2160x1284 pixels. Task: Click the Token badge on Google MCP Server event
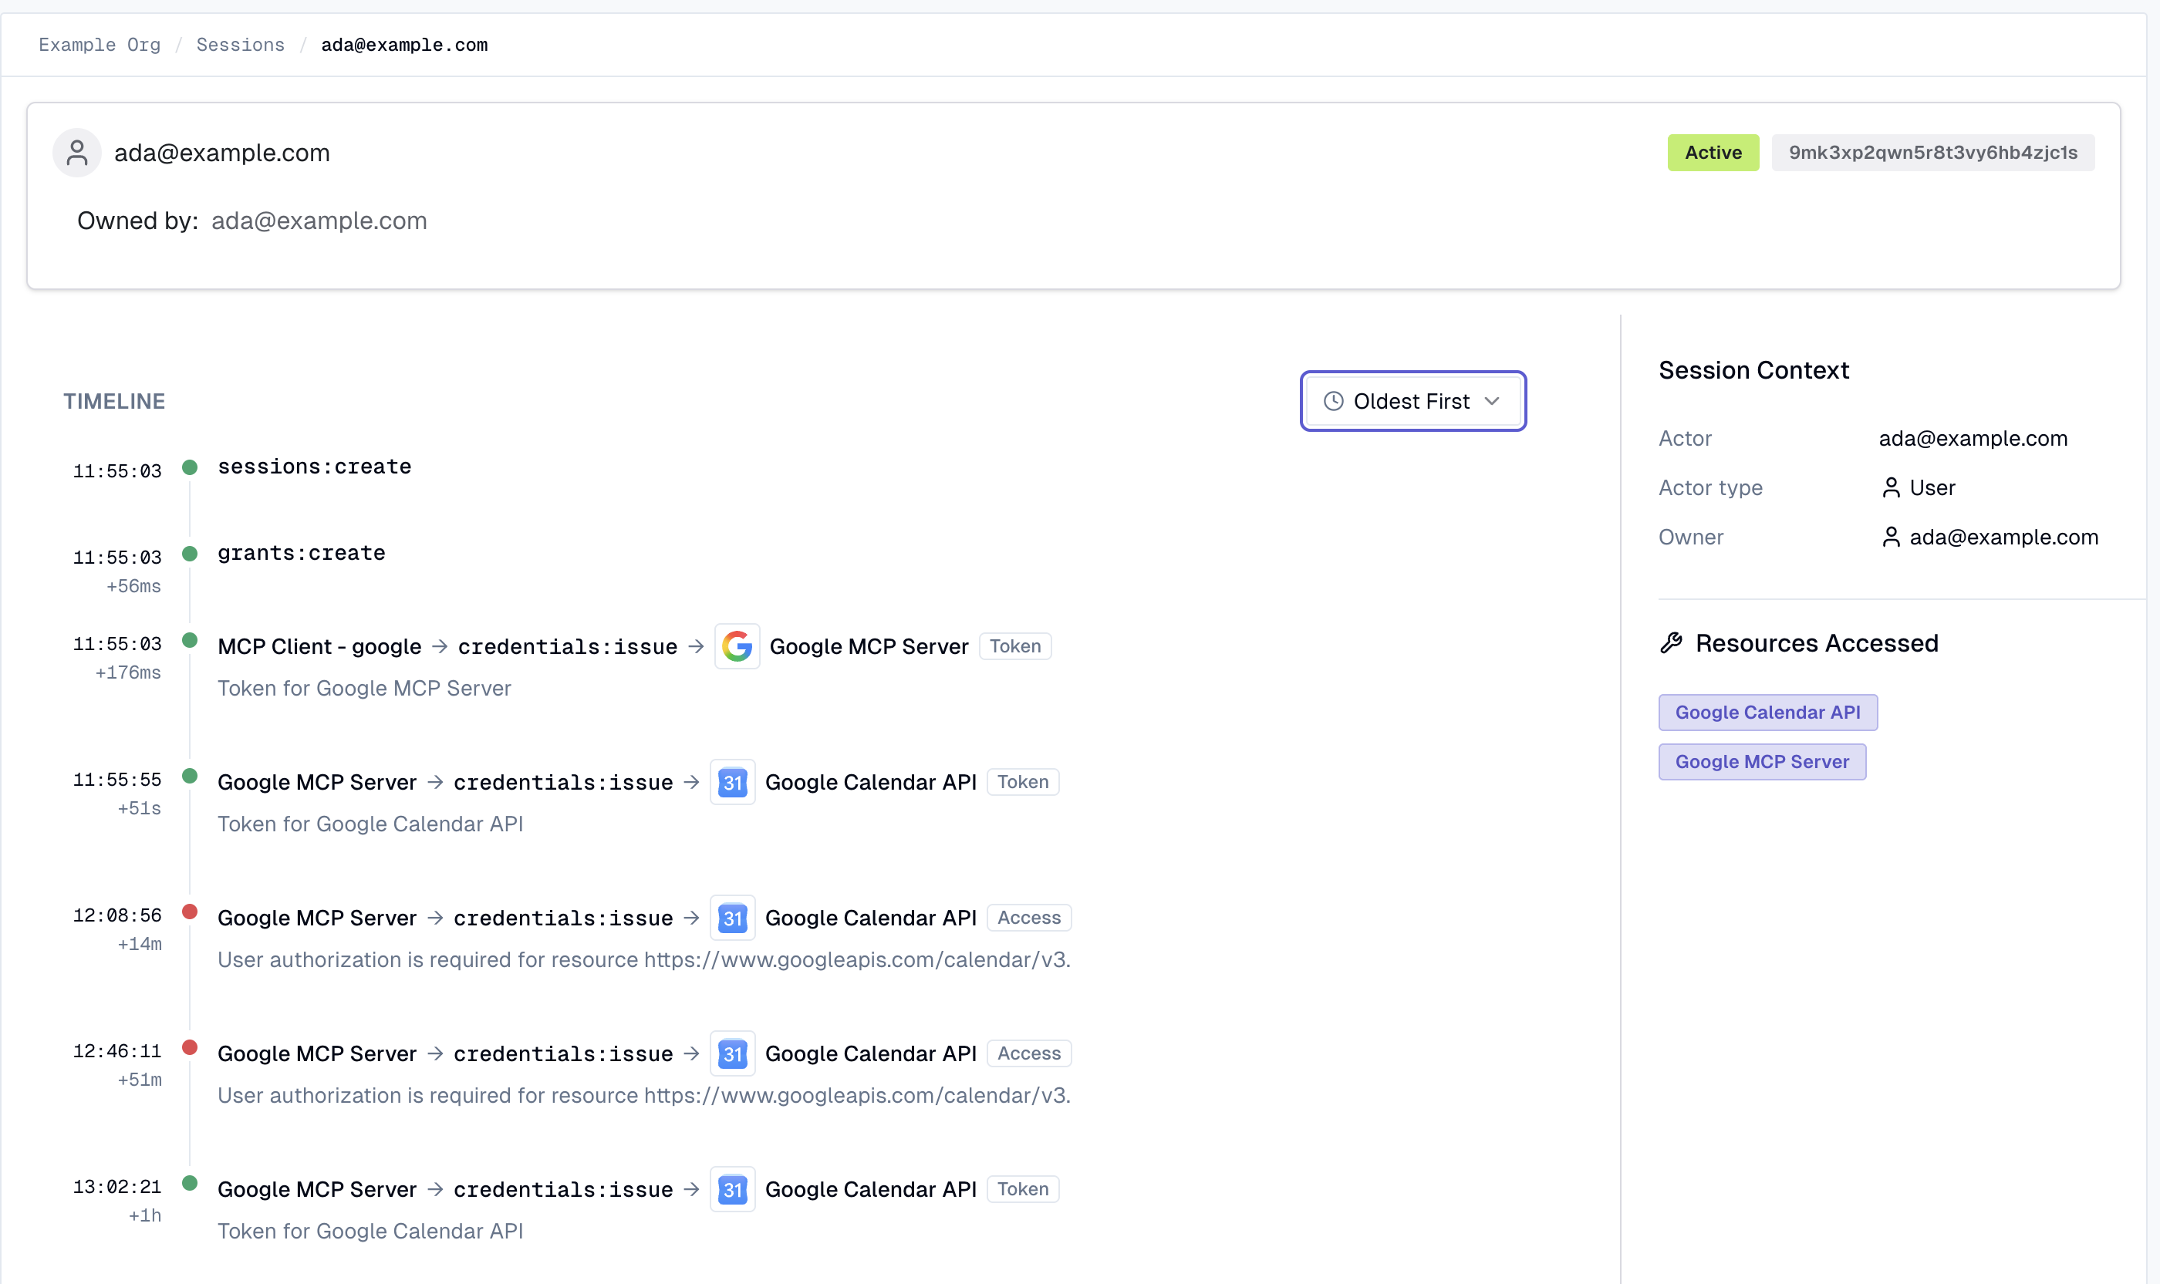[x=1015, y=646]
